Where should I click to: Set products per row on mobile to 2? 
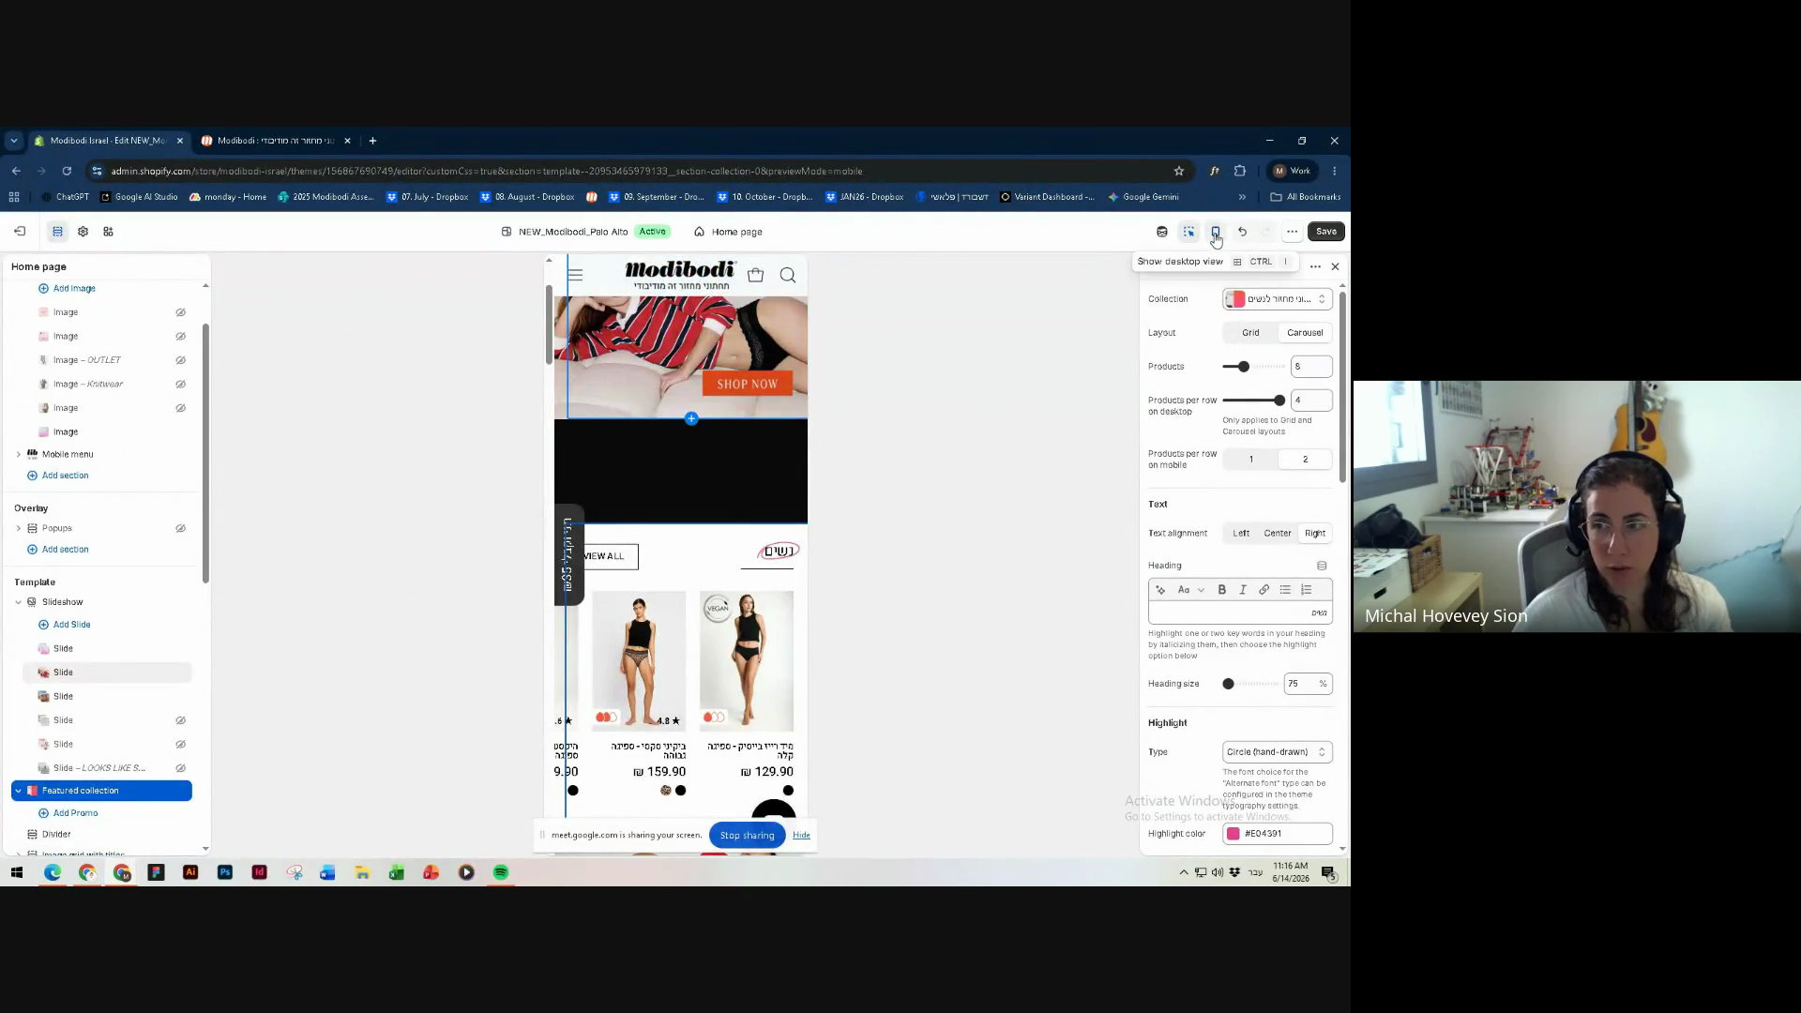click(x=1305, y=460)
